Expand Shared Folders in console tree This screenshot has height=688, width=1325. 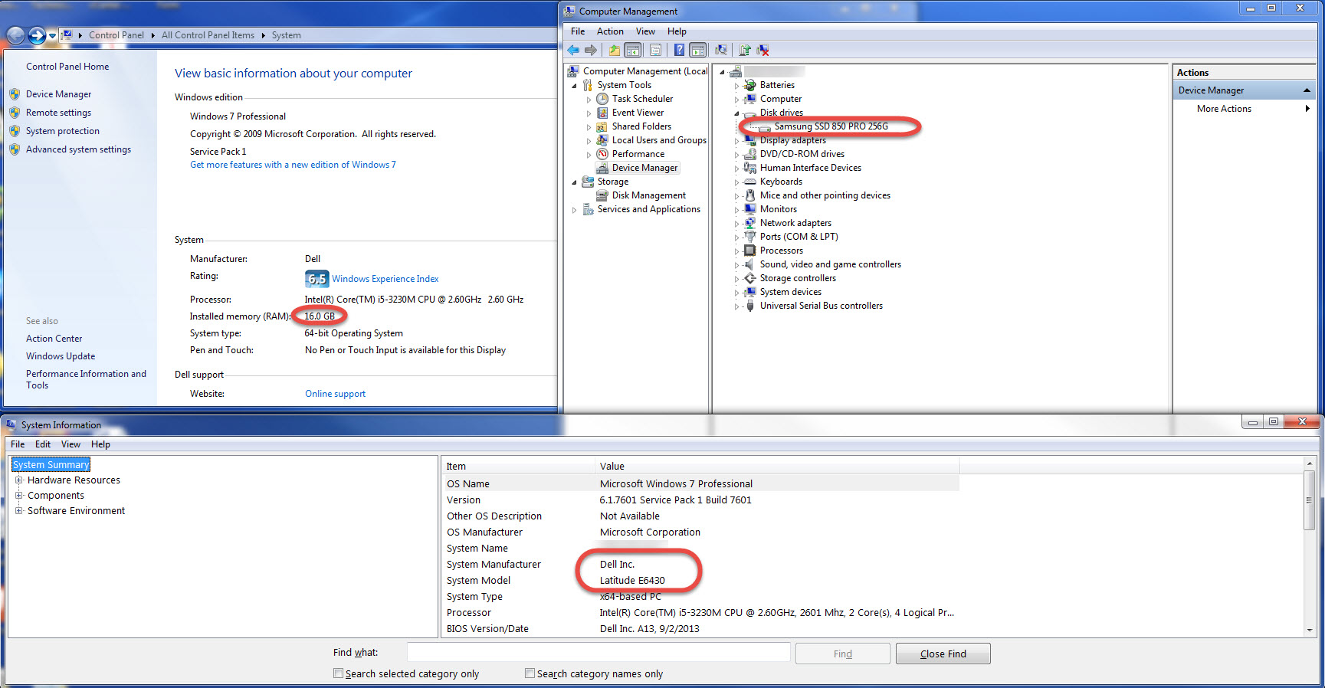pos(589,127)
